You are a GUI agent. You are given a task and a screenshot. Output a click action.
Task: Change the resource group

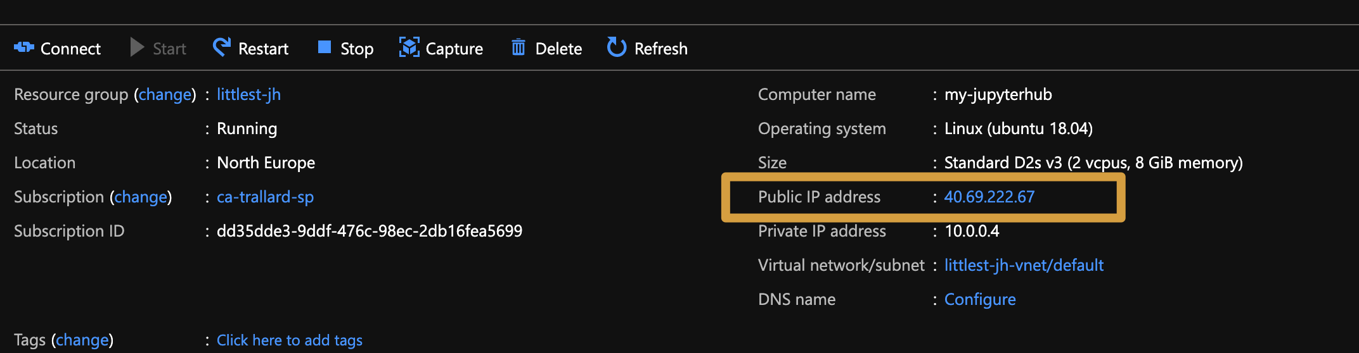click(165, 94)
